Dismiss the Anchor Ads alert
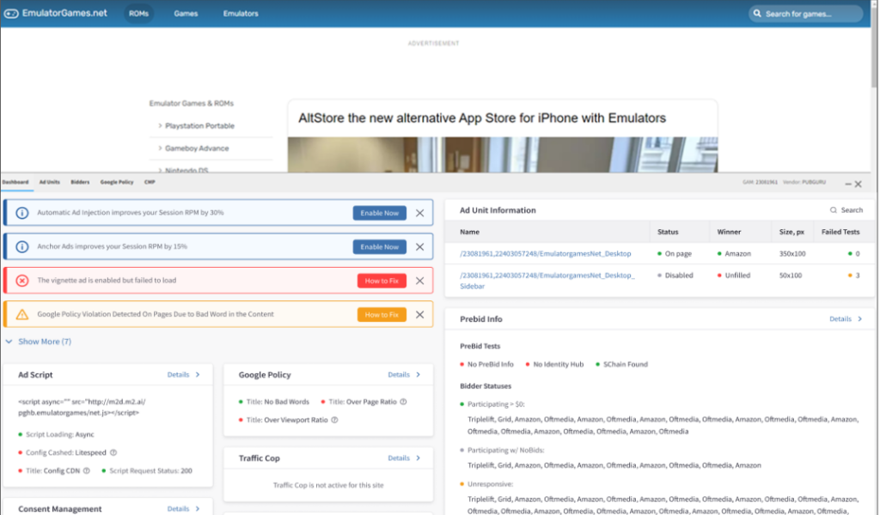880x515 pixels. tap(419, 246)
